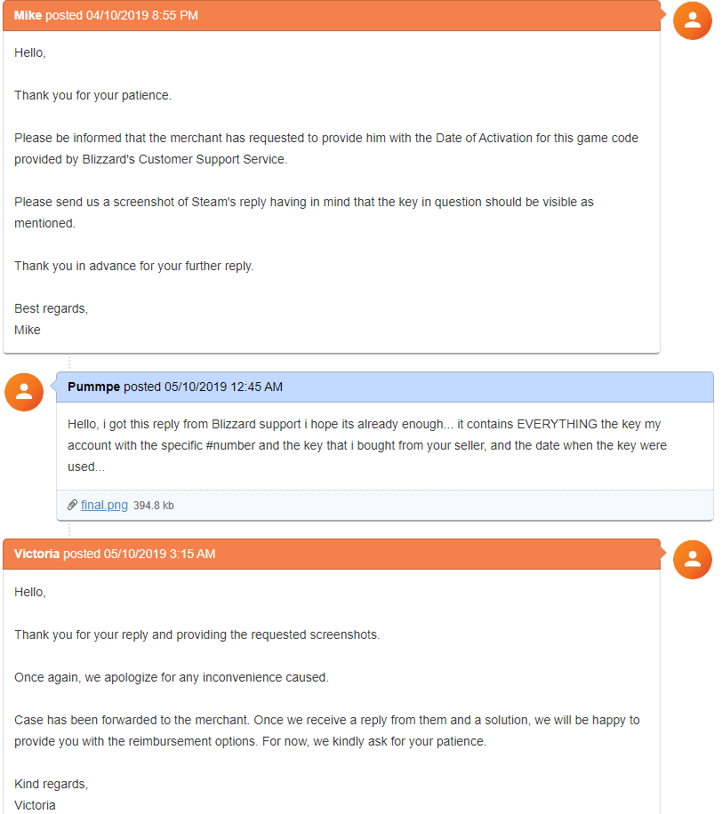Viewport: 722px width, 814px height.
Task: Click Pummpe's blue message header bar
Action: tap(385, 387)
